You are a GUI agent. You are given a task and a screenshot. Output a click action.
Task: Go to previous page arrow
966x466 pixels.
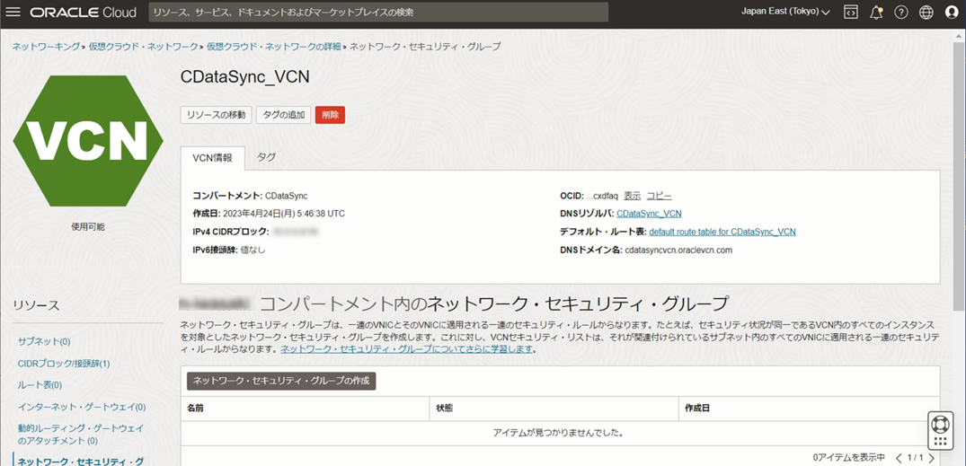pos(899,458)
